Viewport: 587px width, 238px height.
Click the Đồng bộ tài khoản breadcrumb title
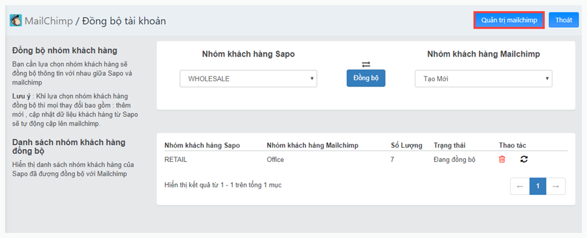124,21
